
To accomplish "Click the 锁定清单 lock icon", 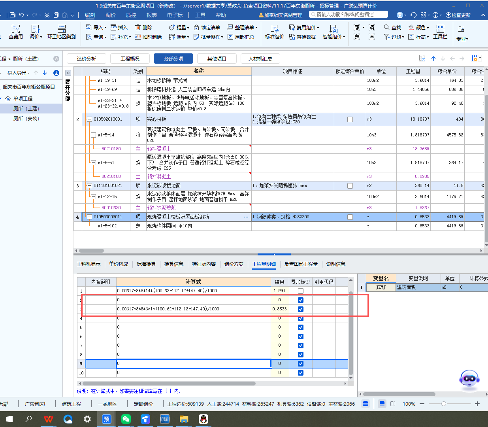I will [x=196, y=28].
